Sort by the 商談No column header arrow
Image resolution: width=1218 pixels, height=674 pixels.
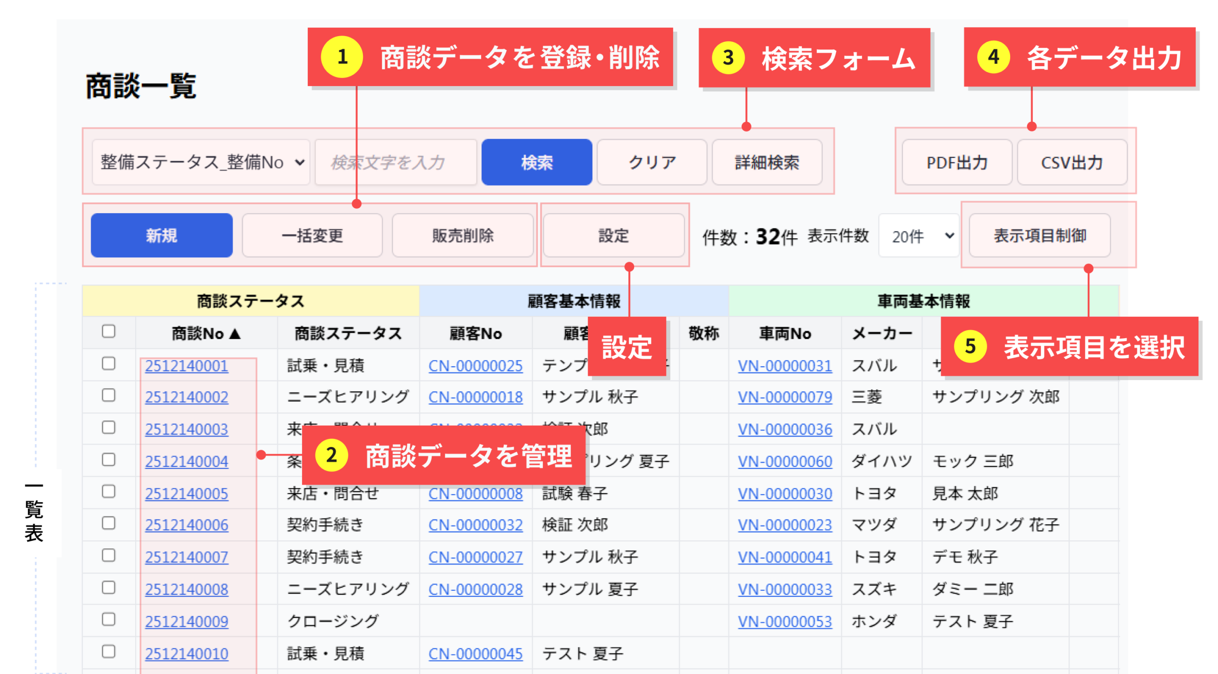pos(206,333)
